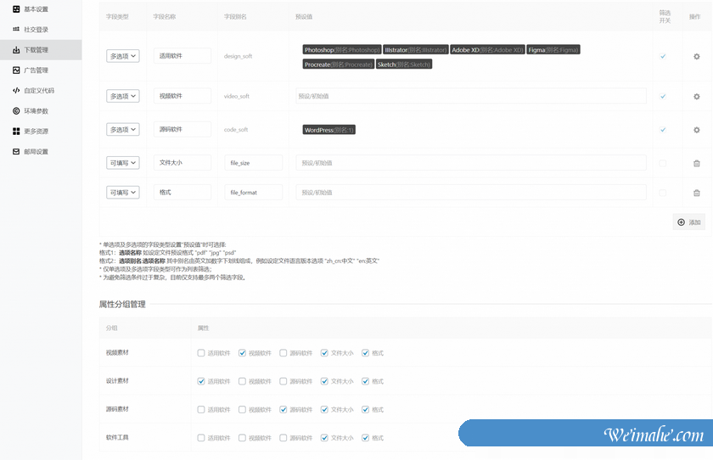
Task: Click gear icon in code_soft row
Action: click(x=697, y=130)
